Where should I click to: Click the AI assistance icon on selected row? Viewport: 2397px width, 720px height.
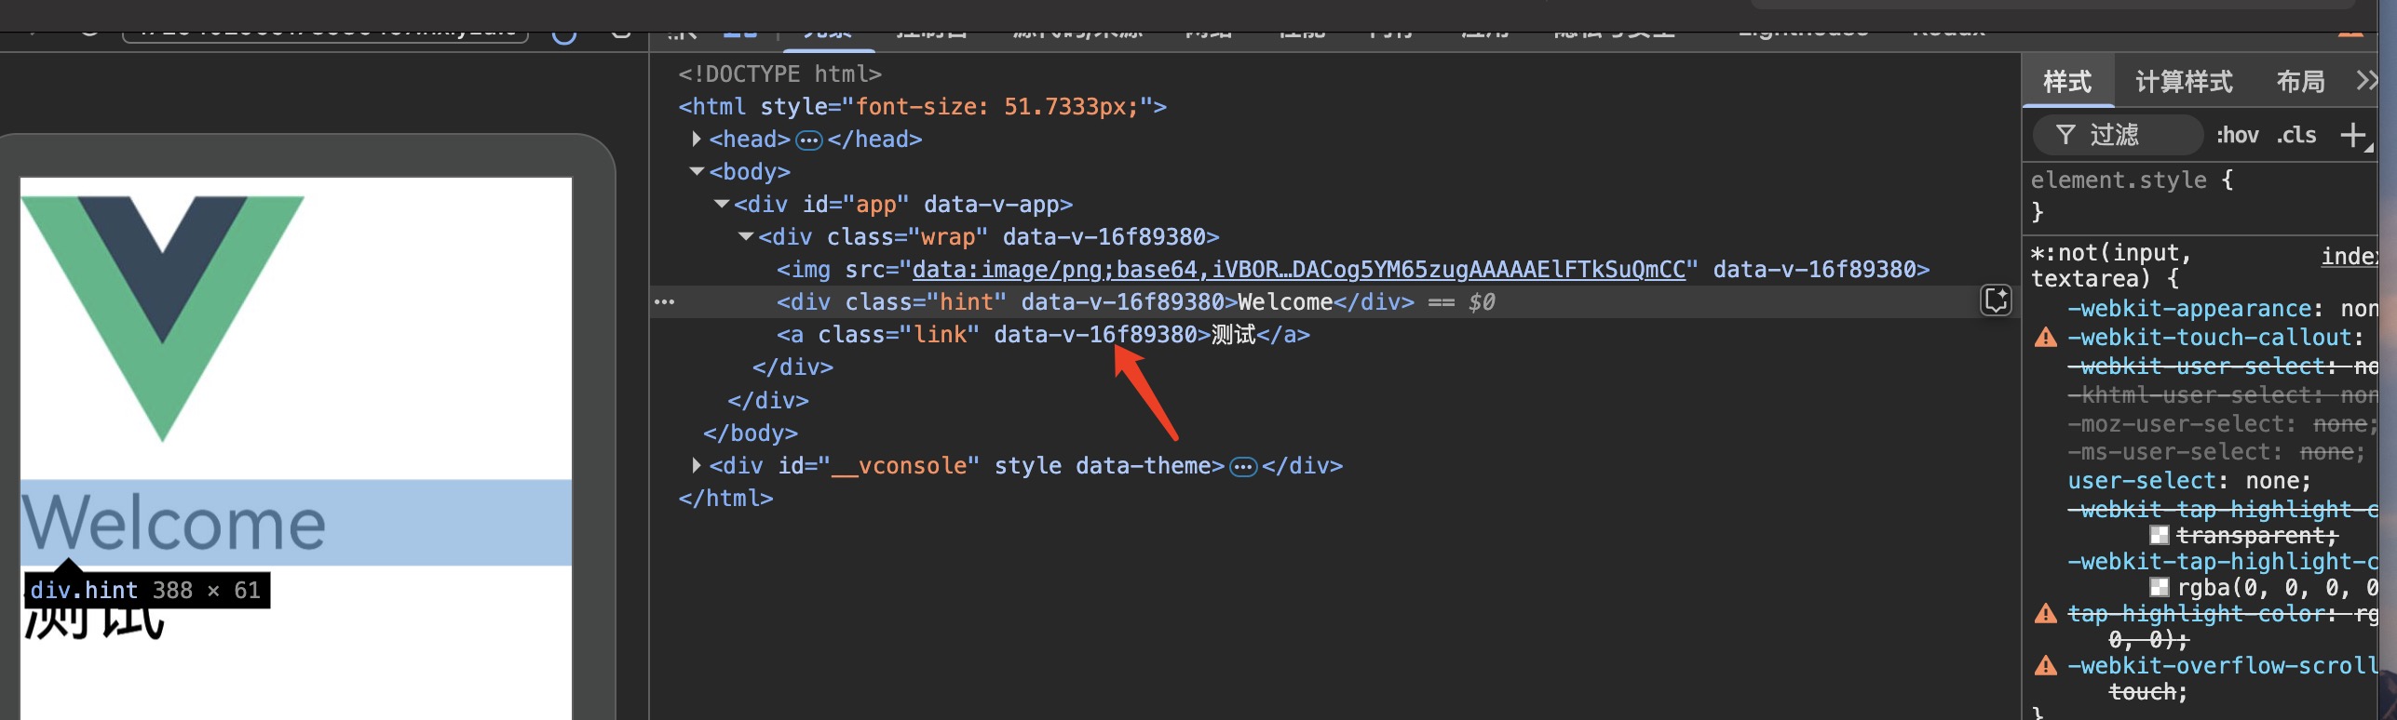tap(1996, 300)
